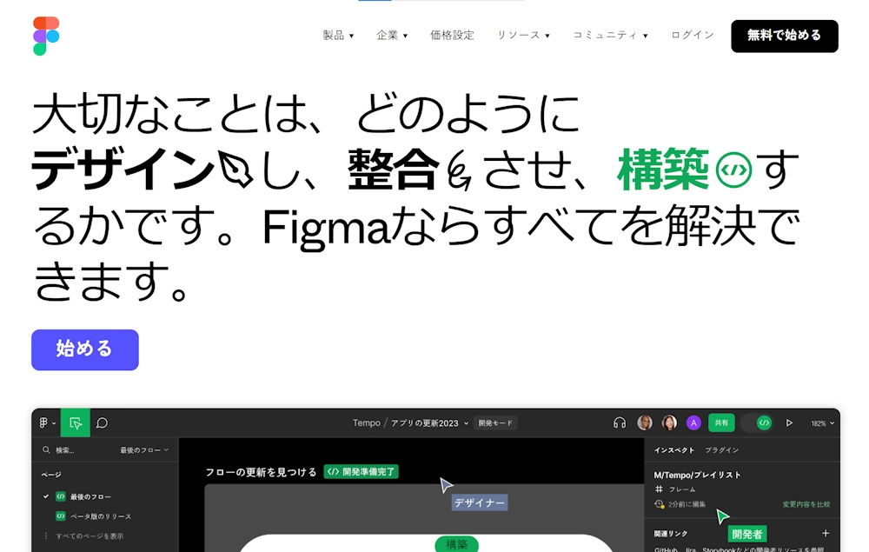Expand the 製品 dropdown menu
The width and height of the screenshot is (869, 552).
[338, 36]
